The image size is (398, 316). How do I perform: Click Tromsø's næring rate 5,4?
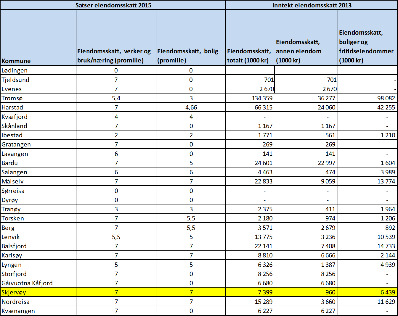(x=116, y=98)
